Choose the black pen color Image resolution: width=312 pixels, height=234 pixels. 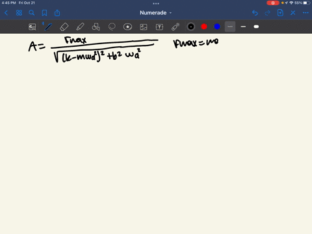pos(191,27)
